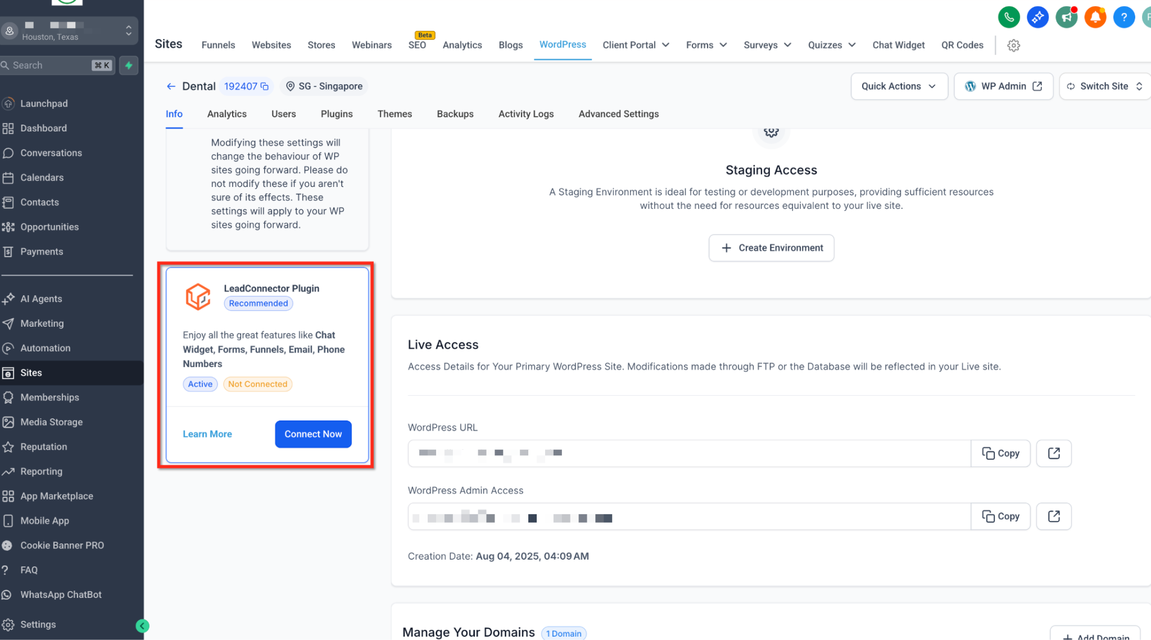Follow the Learn More link
This screenshot has width=1151, height=640.
click(x=207, y=434)
